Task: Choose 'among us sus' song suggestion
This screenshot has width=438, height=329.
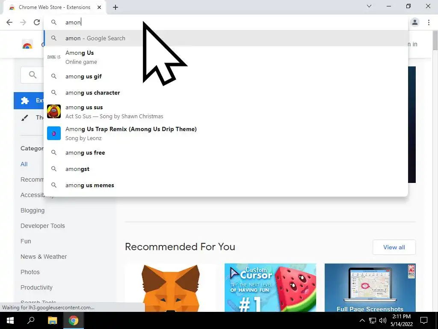Action: pos(226,112)
